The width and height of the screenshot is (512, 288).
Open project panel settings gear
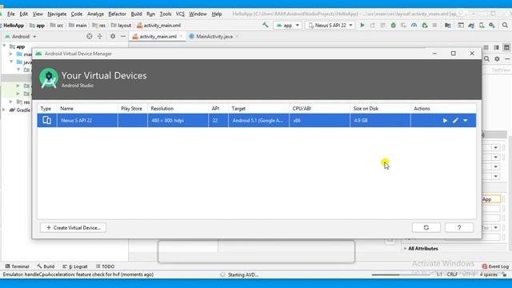coord(113,36)
